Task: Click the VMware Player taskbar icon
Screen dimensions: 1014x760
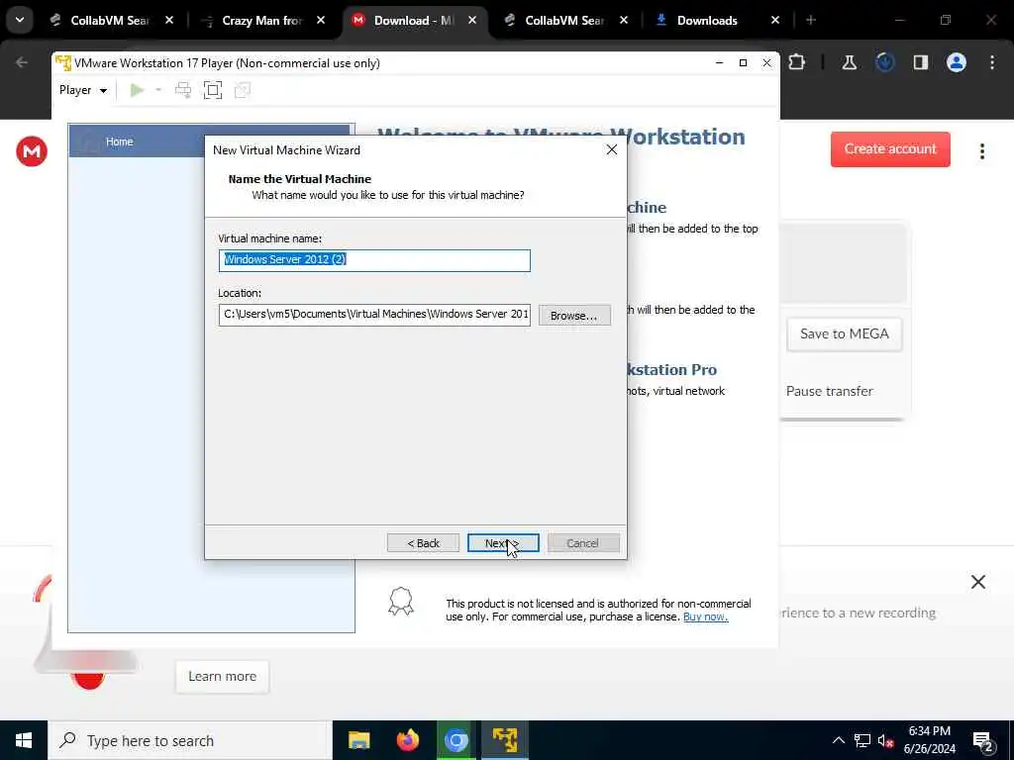Action: 504,740
